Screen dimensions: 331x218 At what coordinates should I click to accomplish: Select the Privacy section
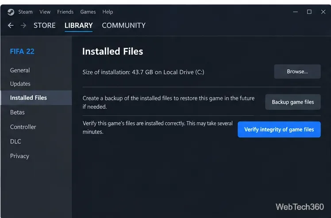tap(19, 156)
